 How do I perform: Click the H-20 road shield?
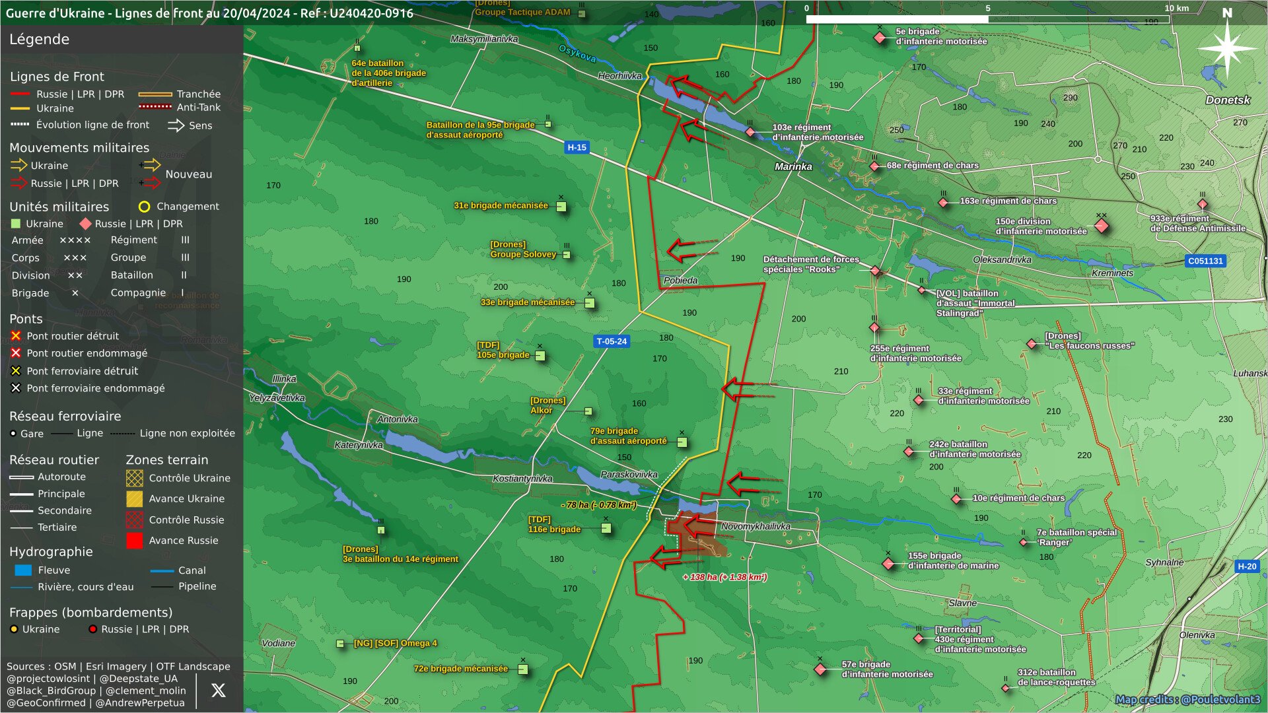click(x=1247, y=566)
